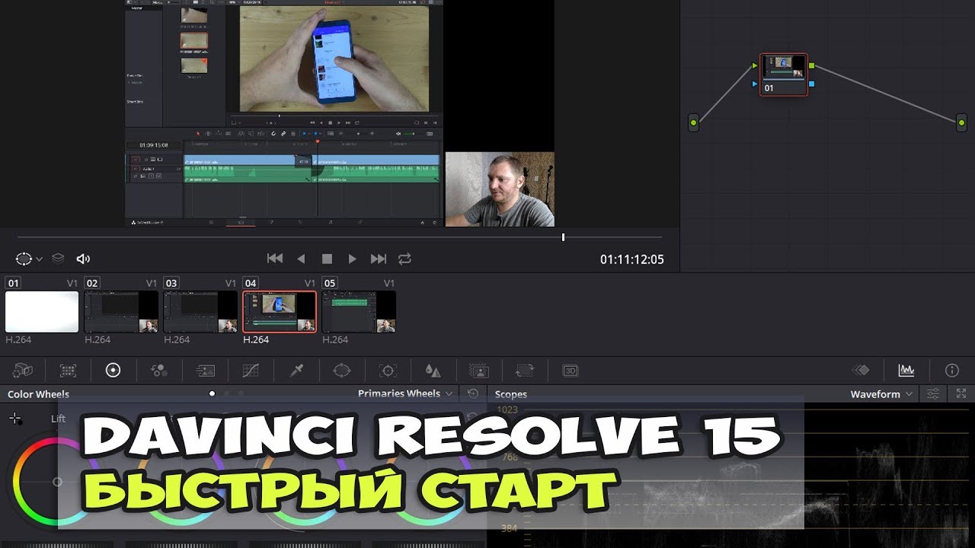Select clip 05 thumbnail
This screenshot has height=548, width=975.
tap(359, 312)
